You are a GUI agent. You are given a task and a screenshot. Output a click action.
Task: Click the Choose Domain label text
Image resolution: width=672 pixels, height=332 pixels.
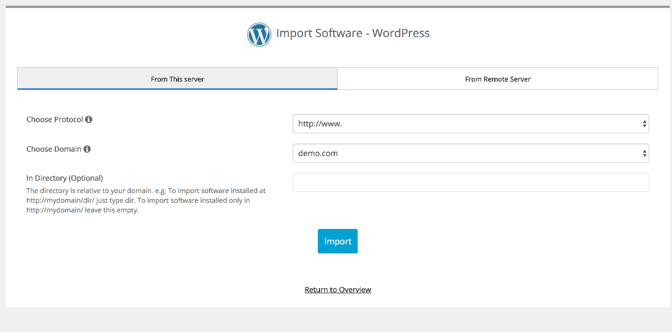tap(54, 149)
